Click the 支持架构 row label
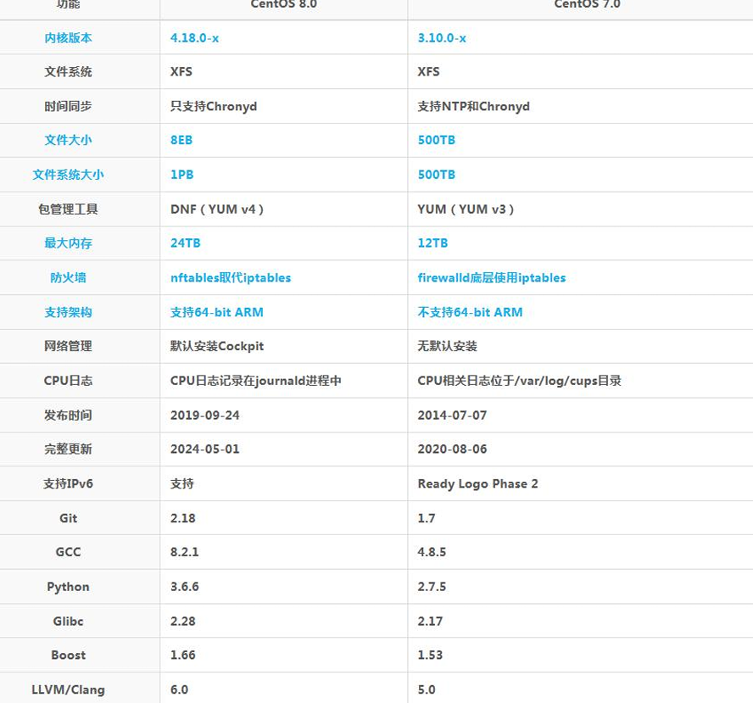Image resolution: width=753 pixels, height=703 pixels. [68, 312]
